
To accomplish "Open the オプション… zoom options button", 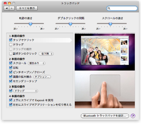I will coord(42,77).
